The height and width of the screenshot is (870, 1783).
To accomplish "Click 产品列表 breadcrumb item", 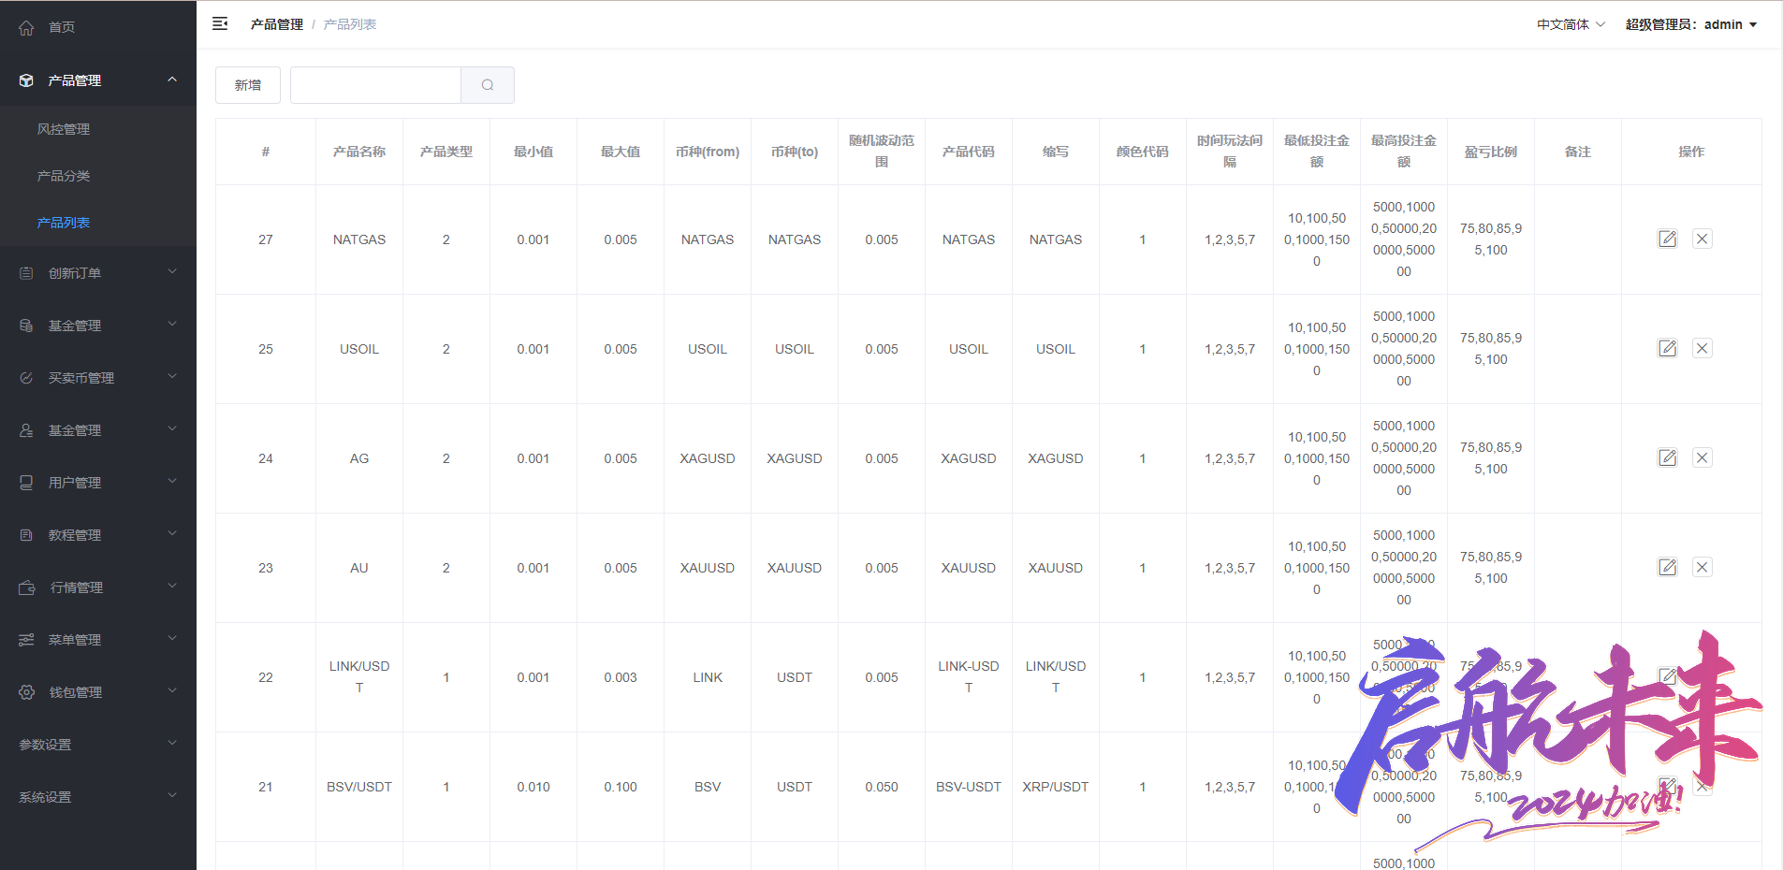I will pyautogui.click(x=350, y=24).
